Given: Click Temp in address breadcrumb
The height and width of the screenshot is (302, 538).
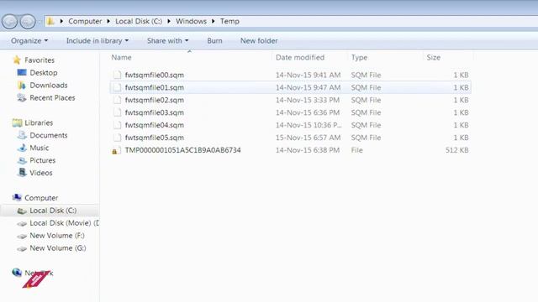Looking at the screenshot, I should click(229, 21).
